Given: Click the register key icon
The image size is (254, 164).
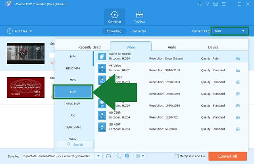Looking at the screenshot, I should point(208,4).
